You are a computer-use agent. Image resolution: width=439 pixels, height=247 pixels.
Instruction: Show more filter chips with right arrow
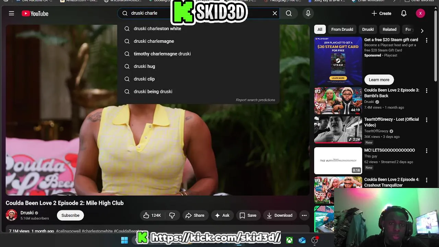pos(422,31)
